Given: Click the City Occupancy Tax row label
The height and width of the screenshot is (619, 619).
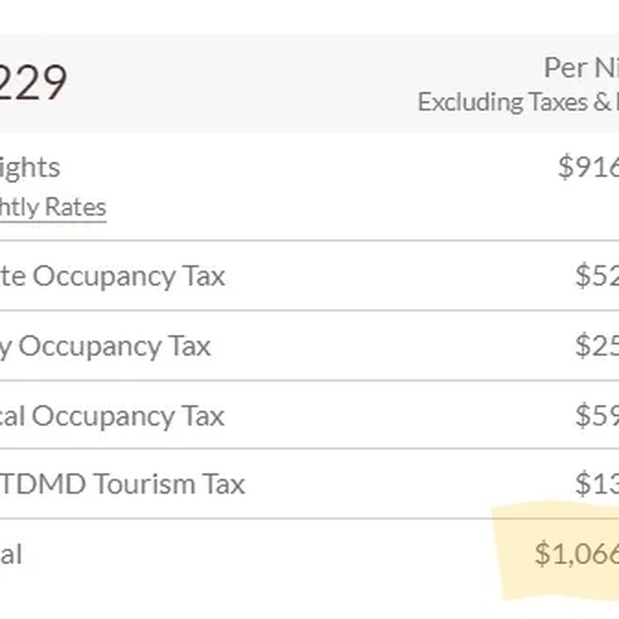Looking at the screenshot, I should point(105,347).
